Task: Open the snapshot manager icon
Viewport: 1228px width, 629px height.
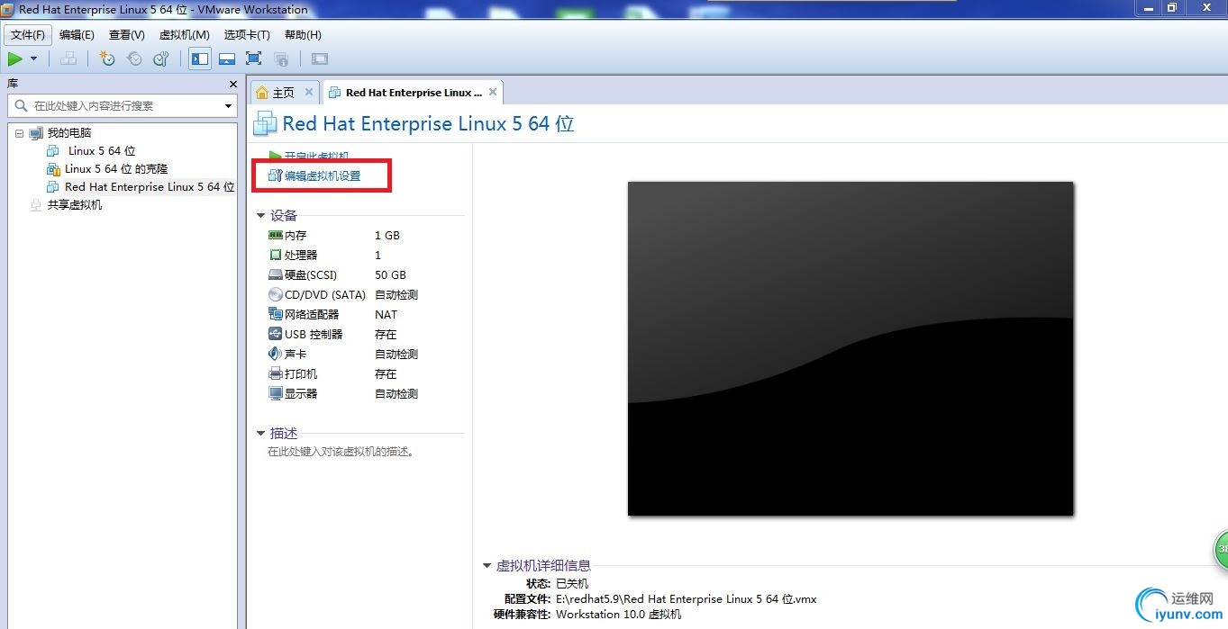Action: point(161,58)
